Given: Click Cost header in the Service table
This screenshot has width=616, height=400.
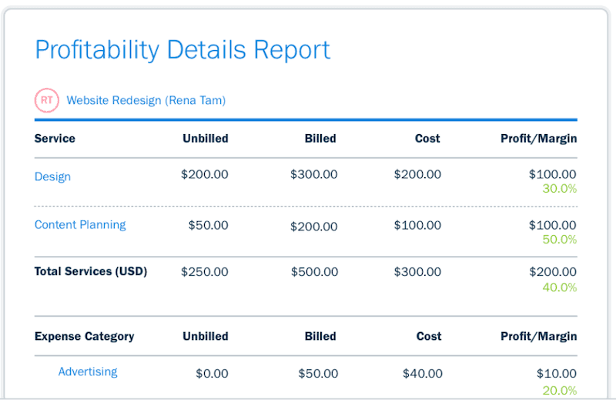Looking at the screenshot, I should tap(427, 139).
